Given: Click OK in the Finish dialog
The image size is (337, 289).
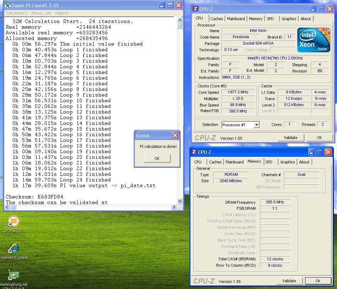Looking at the screenshot, I should [x=157, y=158].
